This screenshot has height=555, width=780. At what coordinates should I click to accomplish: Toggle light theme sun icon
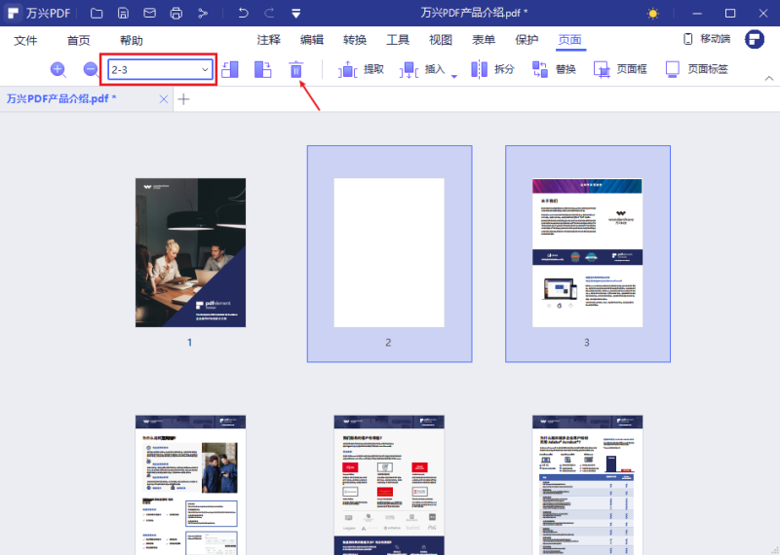pos(652,14)
